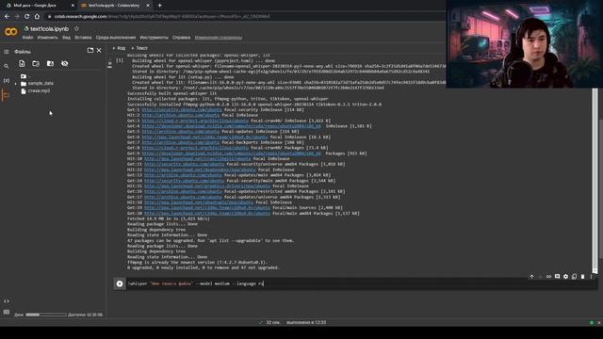The image size is (603, 339).
Task: Expand the sample_data folder
Action: click(x=16, y=84)
